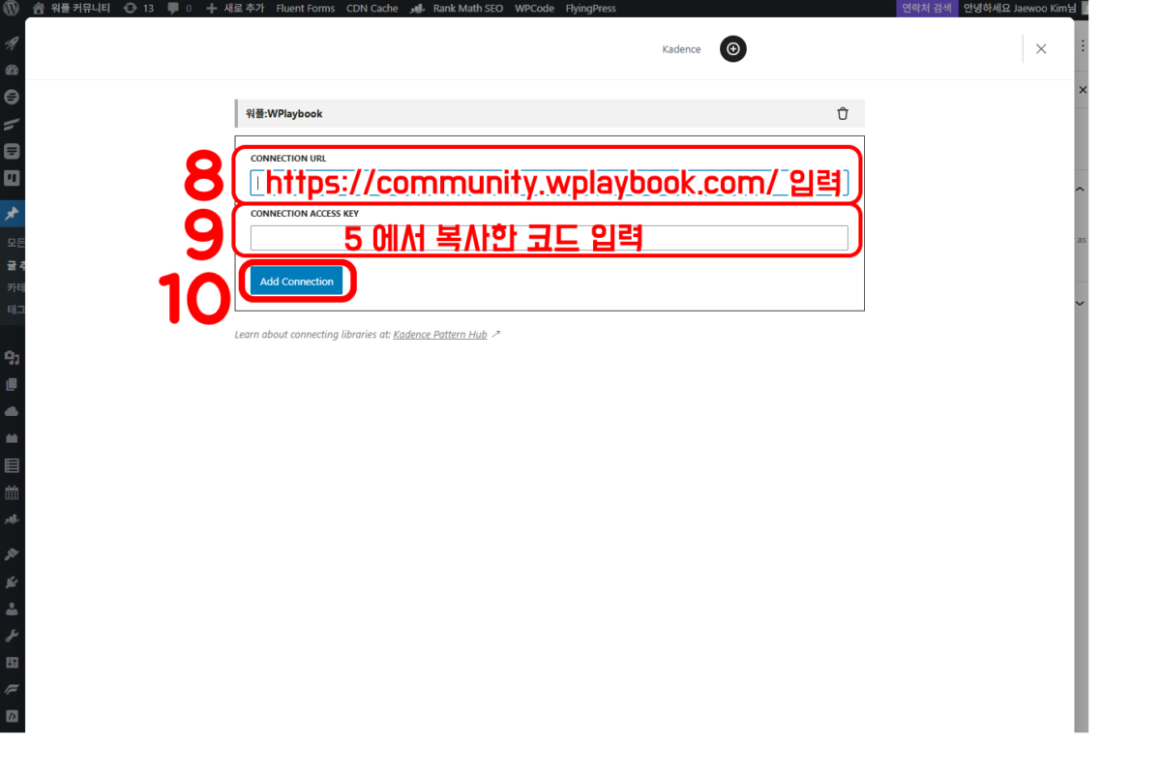Open the rocket icon in admin sidebar

[12, 44]
